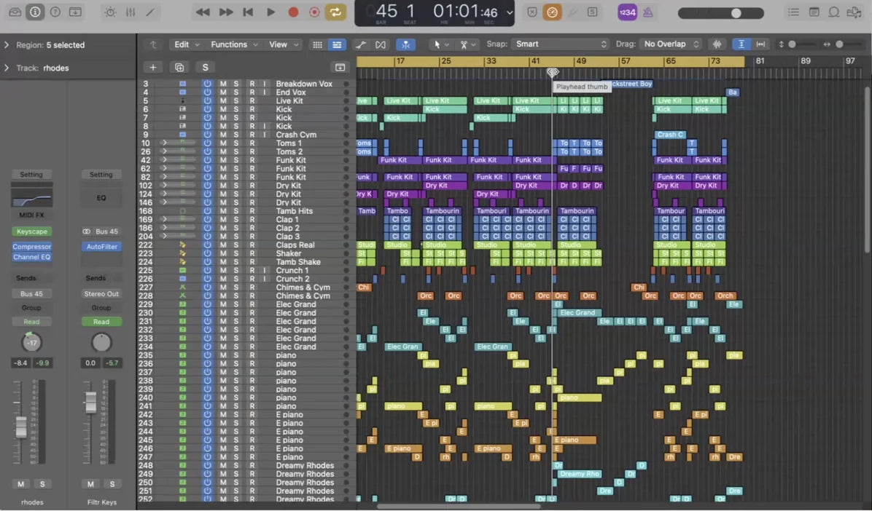Toggle the Metronome click button
Image resolution: width=872 pixels, height=511 pixels.
(x=648, y=12)
